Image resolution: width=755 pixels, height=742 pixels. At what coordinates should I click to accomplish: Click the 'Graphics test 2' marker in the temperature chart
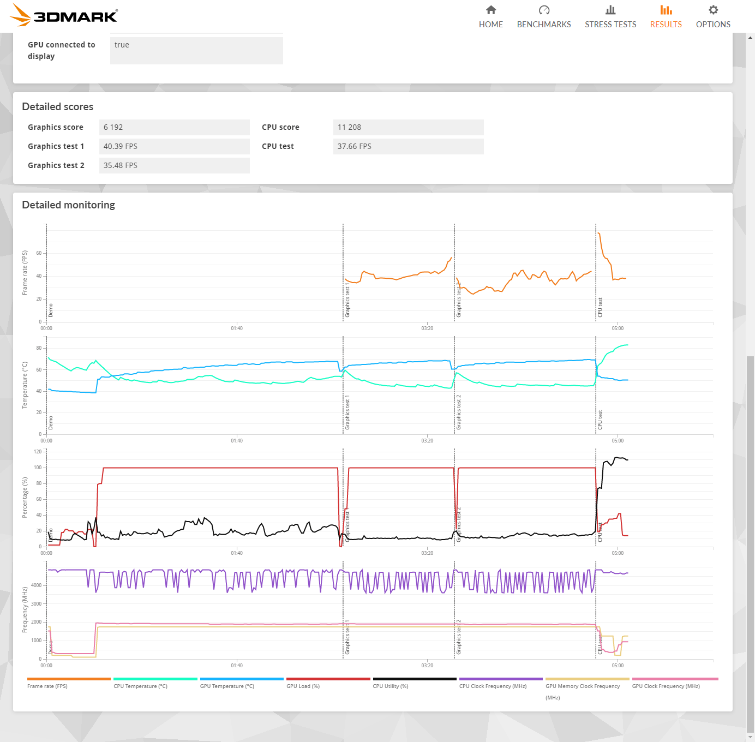point(459,412)
